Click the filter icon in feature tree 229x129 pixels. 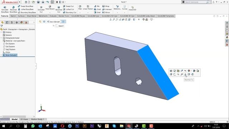pos(1,26)
